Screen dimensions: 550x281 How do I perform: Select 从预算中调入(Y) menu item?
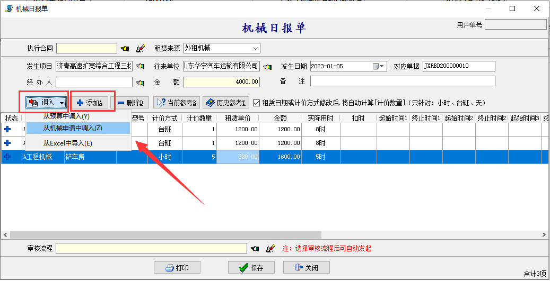click(66, 116)
